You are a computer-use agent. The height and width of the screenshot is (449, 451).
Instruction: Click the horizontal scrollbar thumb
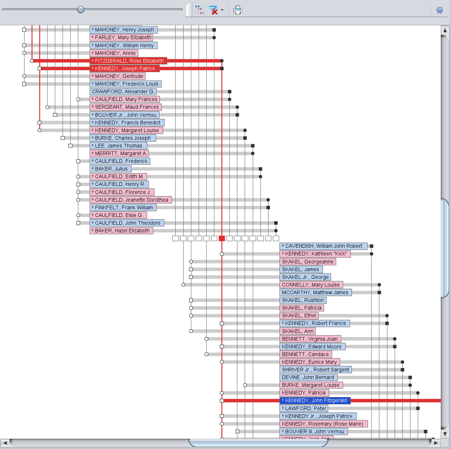tap(258, 443)
